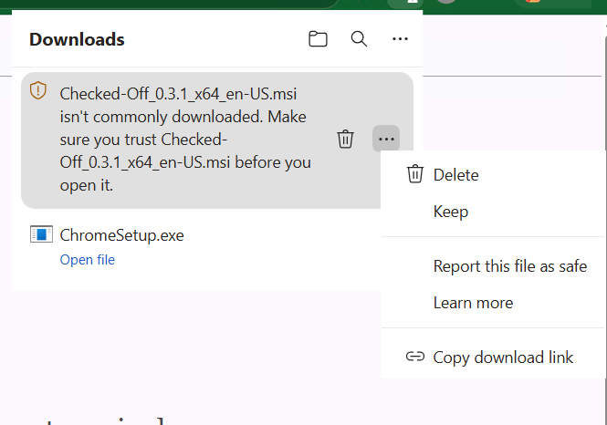Viewport: 607px width, 425px height.
Task: Open the downloads folder icon
Action: 318,38
